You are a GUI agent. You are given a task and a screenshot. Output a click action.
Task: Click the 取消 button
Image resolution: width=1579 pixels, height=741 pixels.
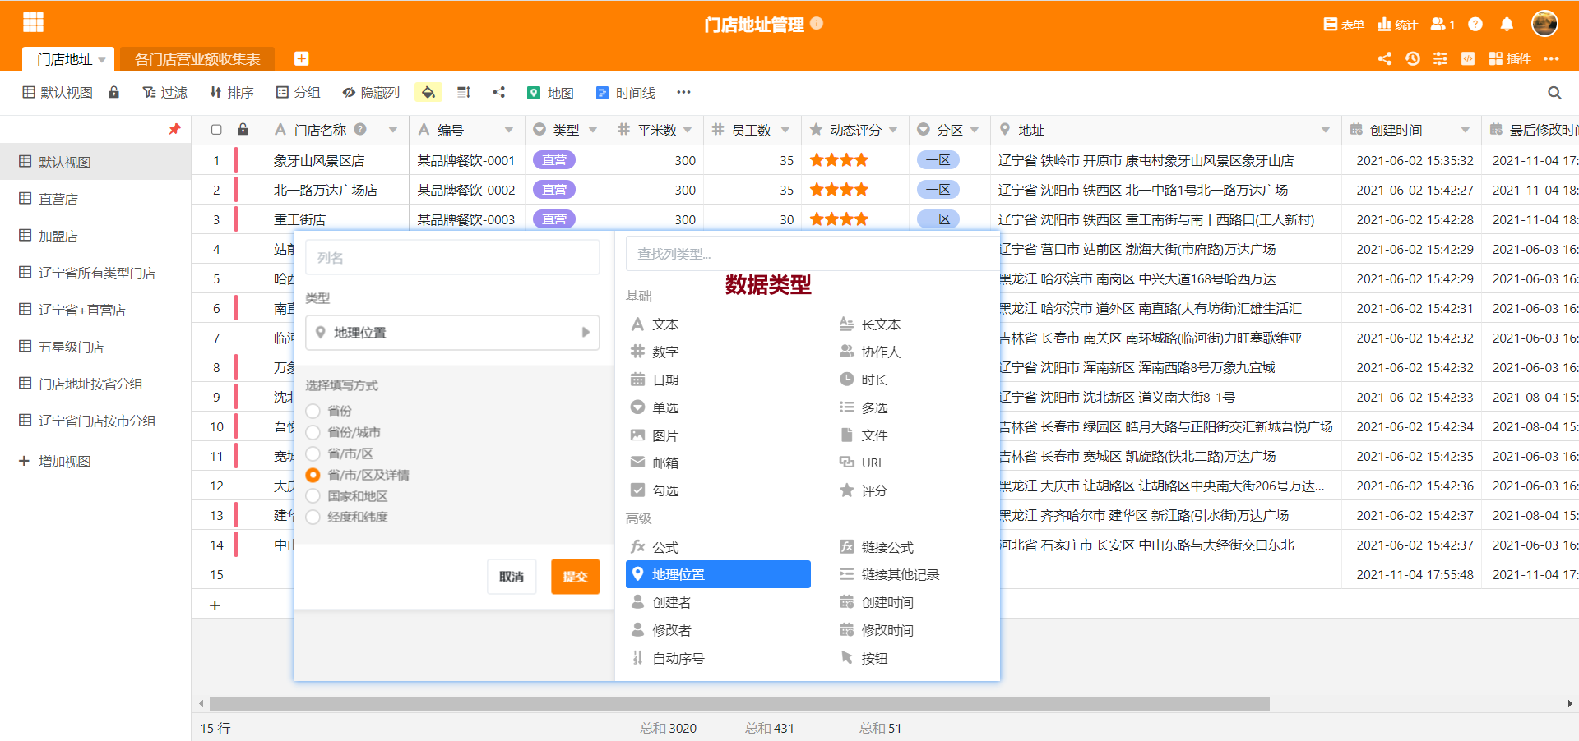(512, 577)
